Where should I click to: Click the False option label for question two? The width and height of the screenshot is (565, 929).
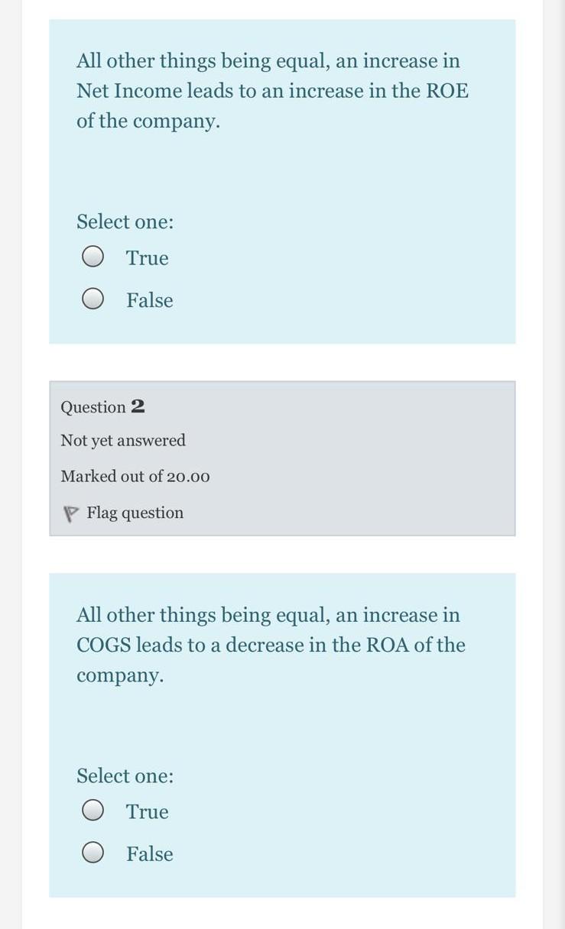point(149,854)
